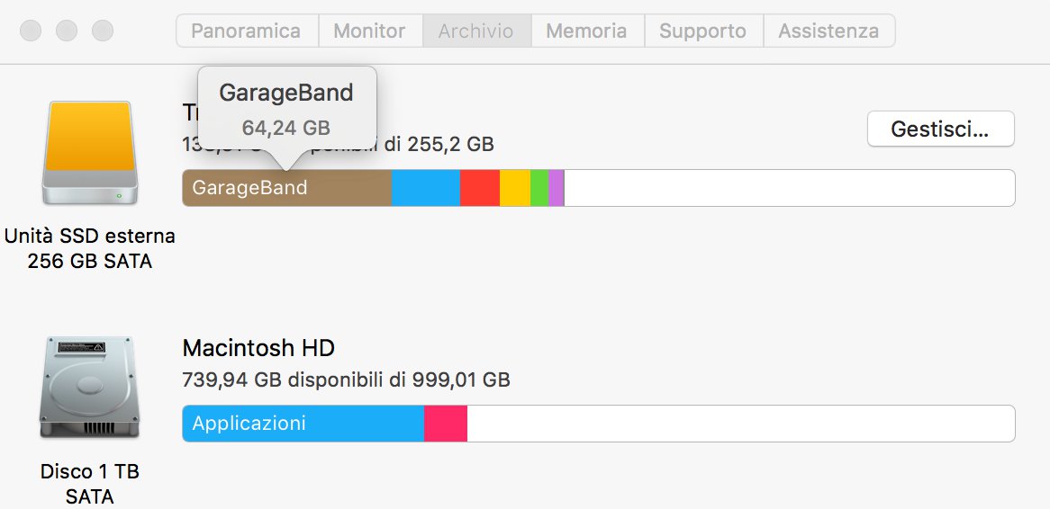Open the Monitor tab

tap(370, 31)
